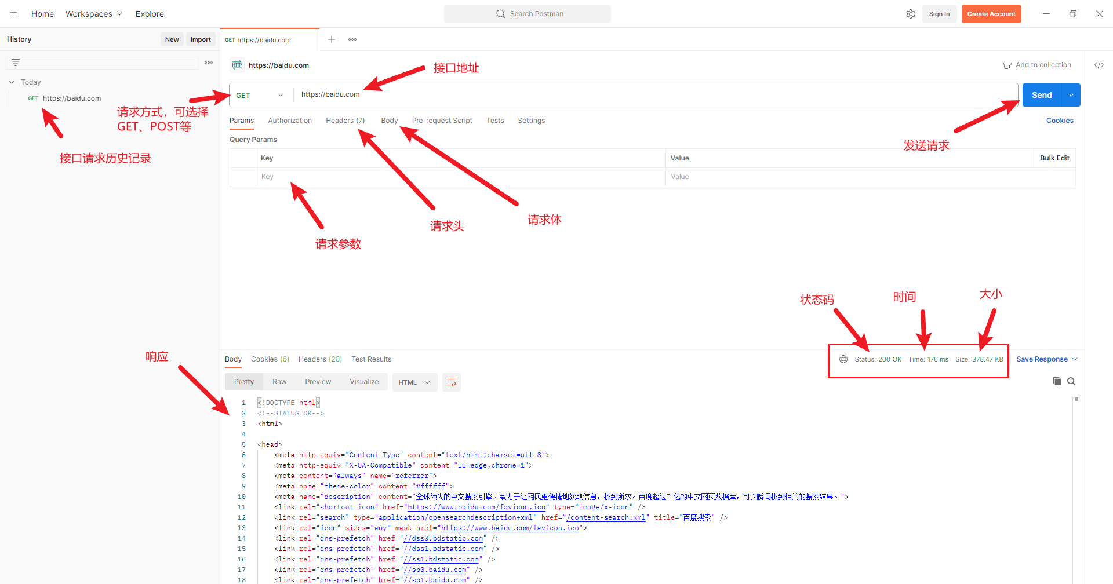Click the Sign In button
The image size is (1113, 584).
[939, 14]
